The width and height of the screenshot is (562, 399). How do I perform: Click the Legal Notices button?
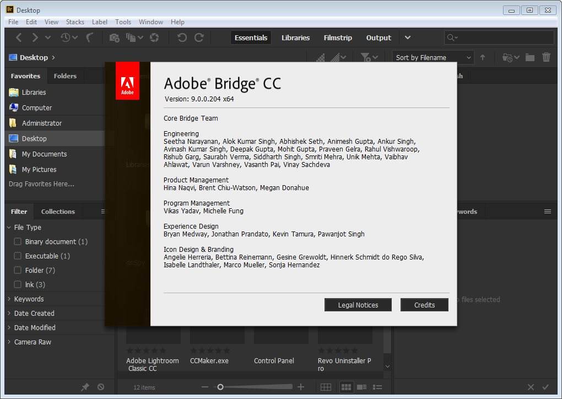358,305
